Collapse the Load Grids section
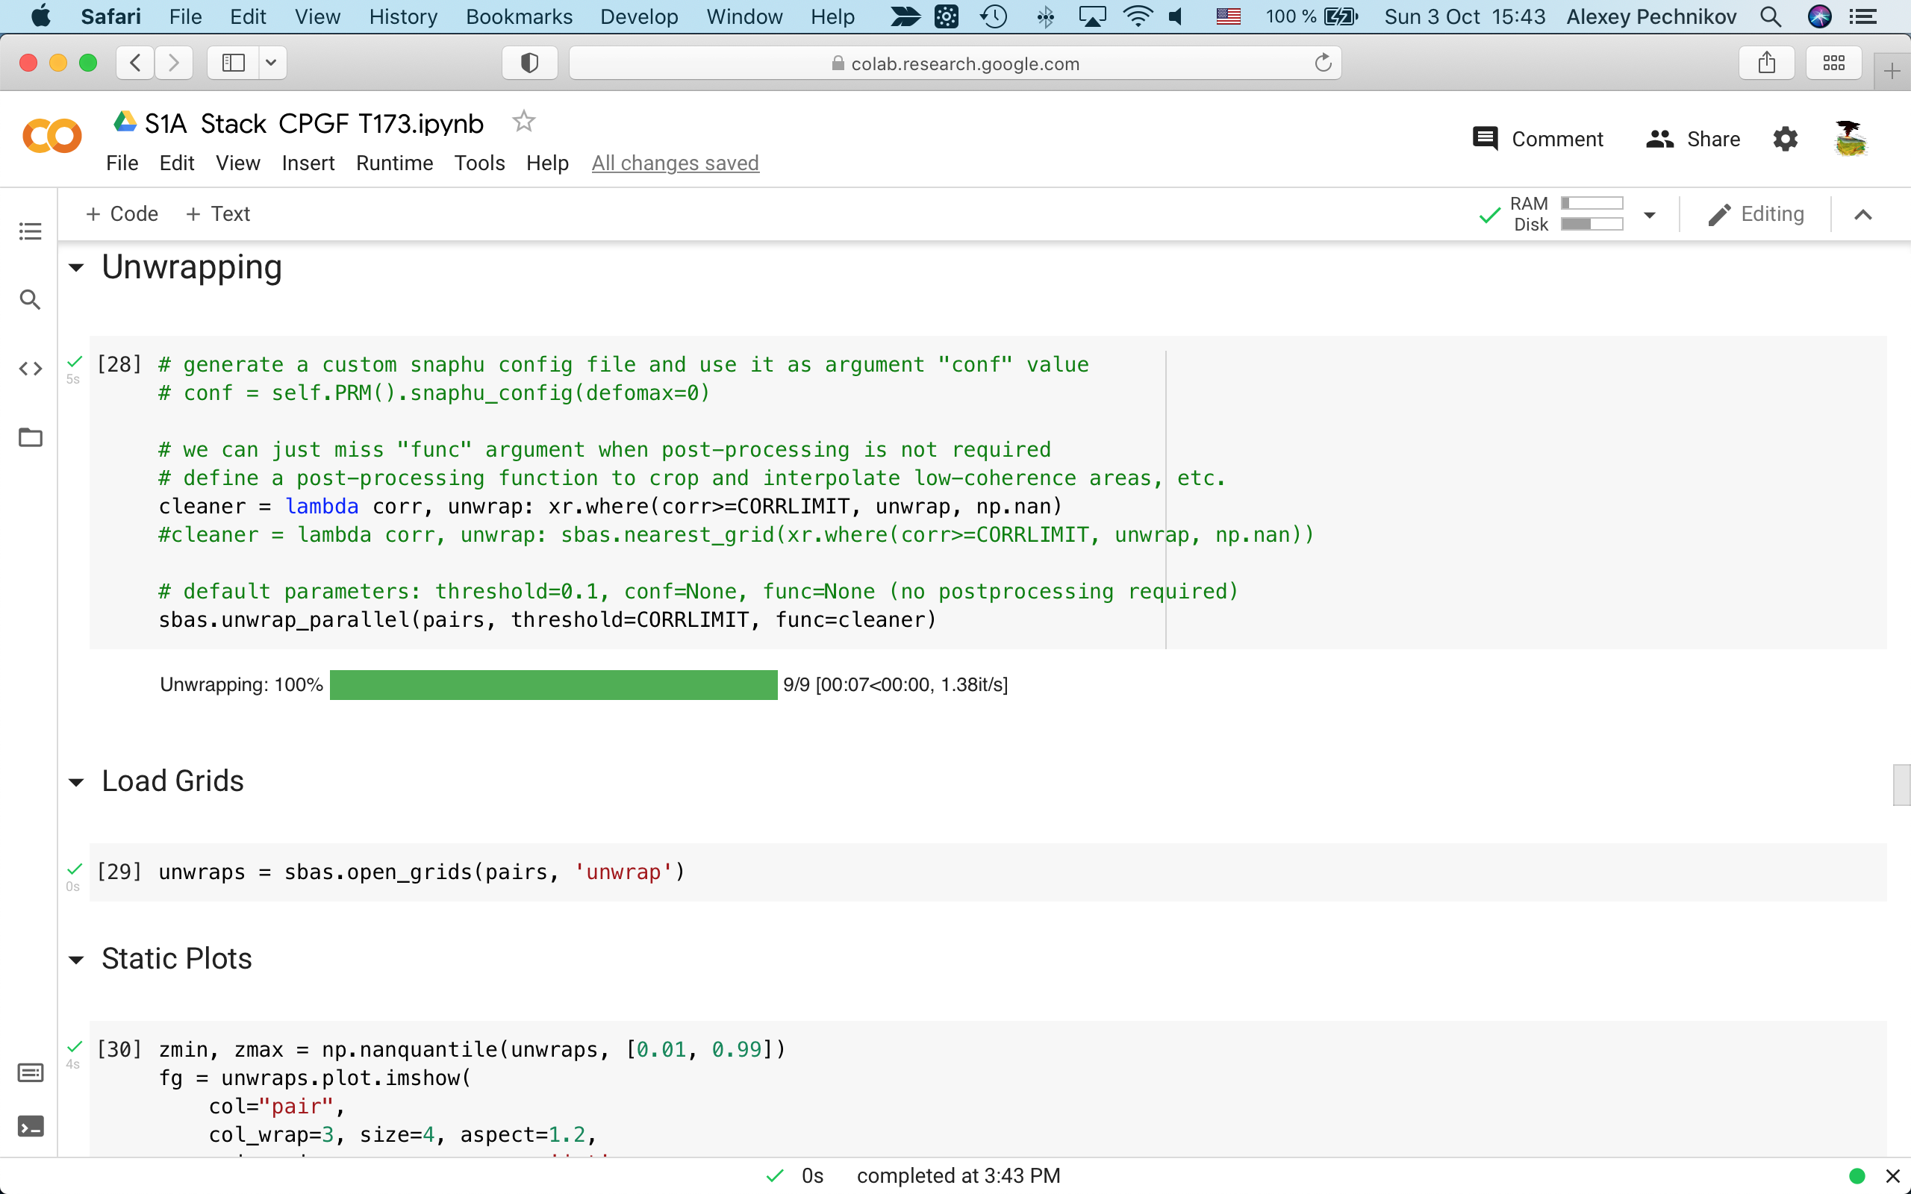Image resolution: width=1911 pixels, height=1194 pixels. point(76,783)
